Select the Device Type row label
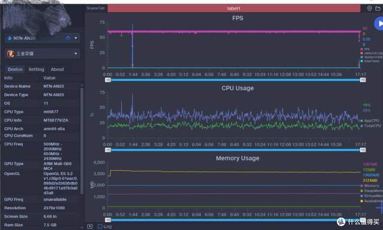The width and height of the screenshot is (383, 230). [16, 95]
